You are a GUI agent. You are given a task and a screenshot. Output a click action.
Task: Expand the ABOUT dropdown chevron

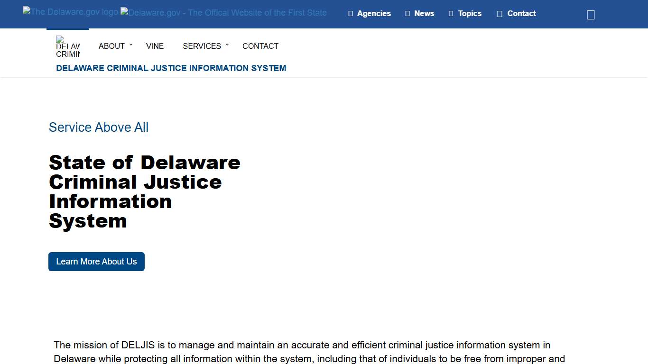click(131, 44)
